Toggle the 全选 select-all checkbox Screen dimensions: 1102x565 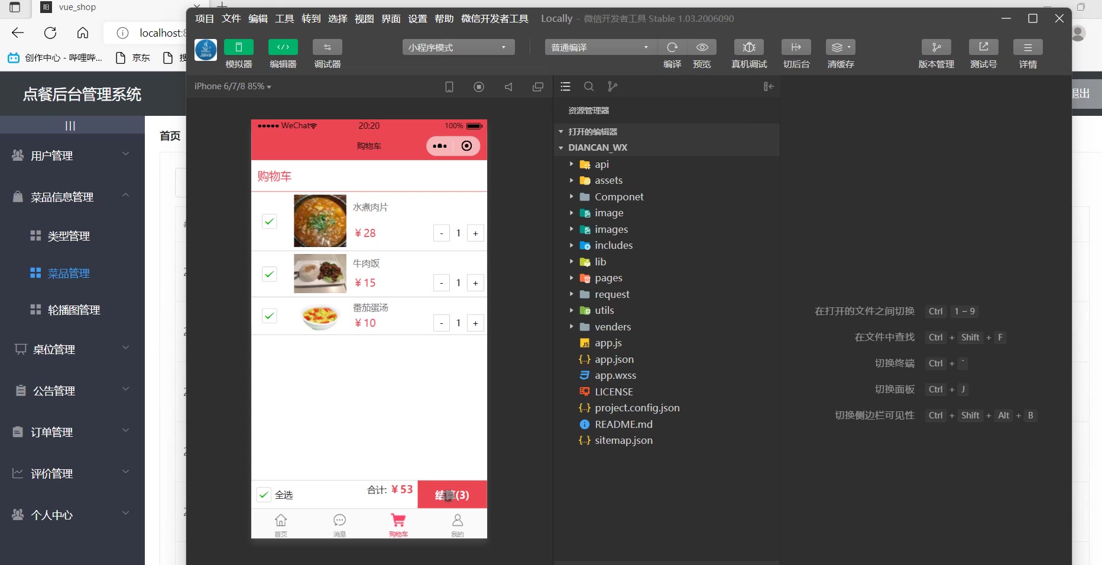pos(264,495)
